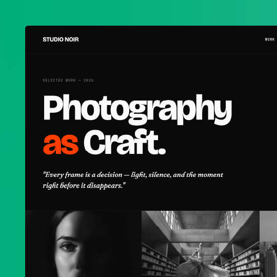Click the word "decision" in the quote

point(110,175)
